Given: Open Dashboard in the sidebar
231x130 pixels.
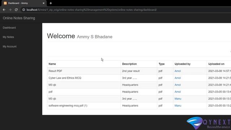Looking at the screenshot, I should (9, 28).
